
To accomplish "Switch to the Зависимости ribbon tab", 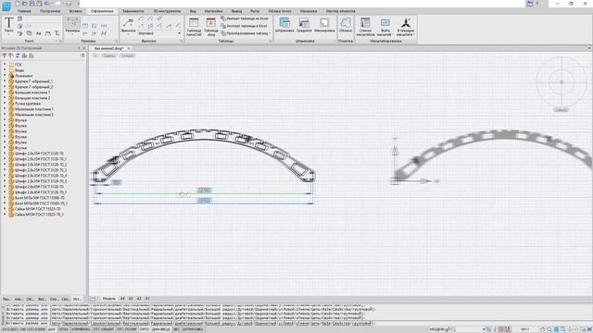I will pos(133,11).
